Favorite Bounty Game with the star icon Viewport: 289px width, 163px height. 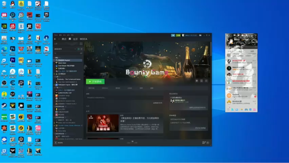(206, 81)
